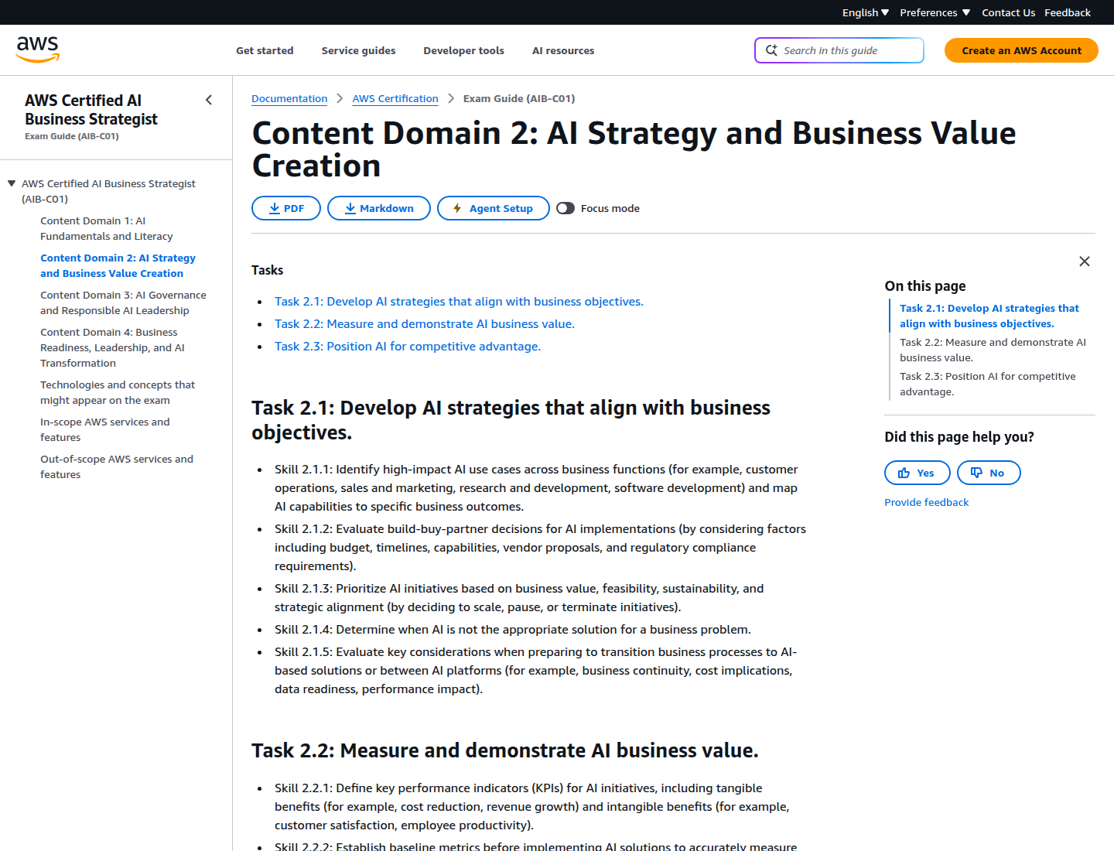Open In-scope AWS services and features

click(x=104, y=429)
